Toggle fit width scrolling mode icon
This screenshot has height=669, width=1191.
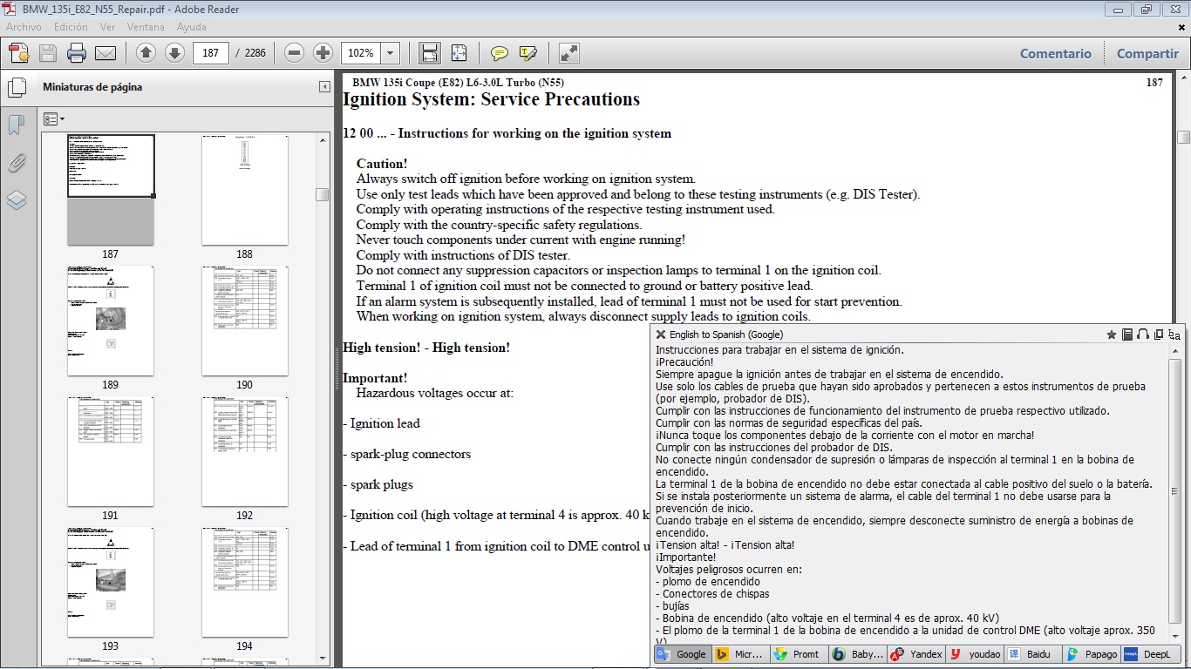pyautogui.click(x=430, y=53)
